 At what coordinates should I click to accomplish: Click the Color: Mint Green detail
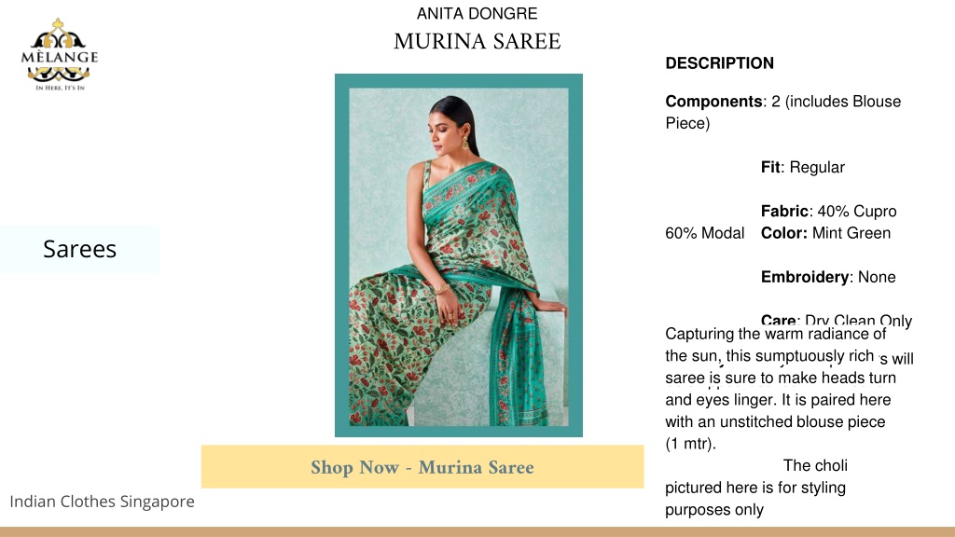pos(825,233)
